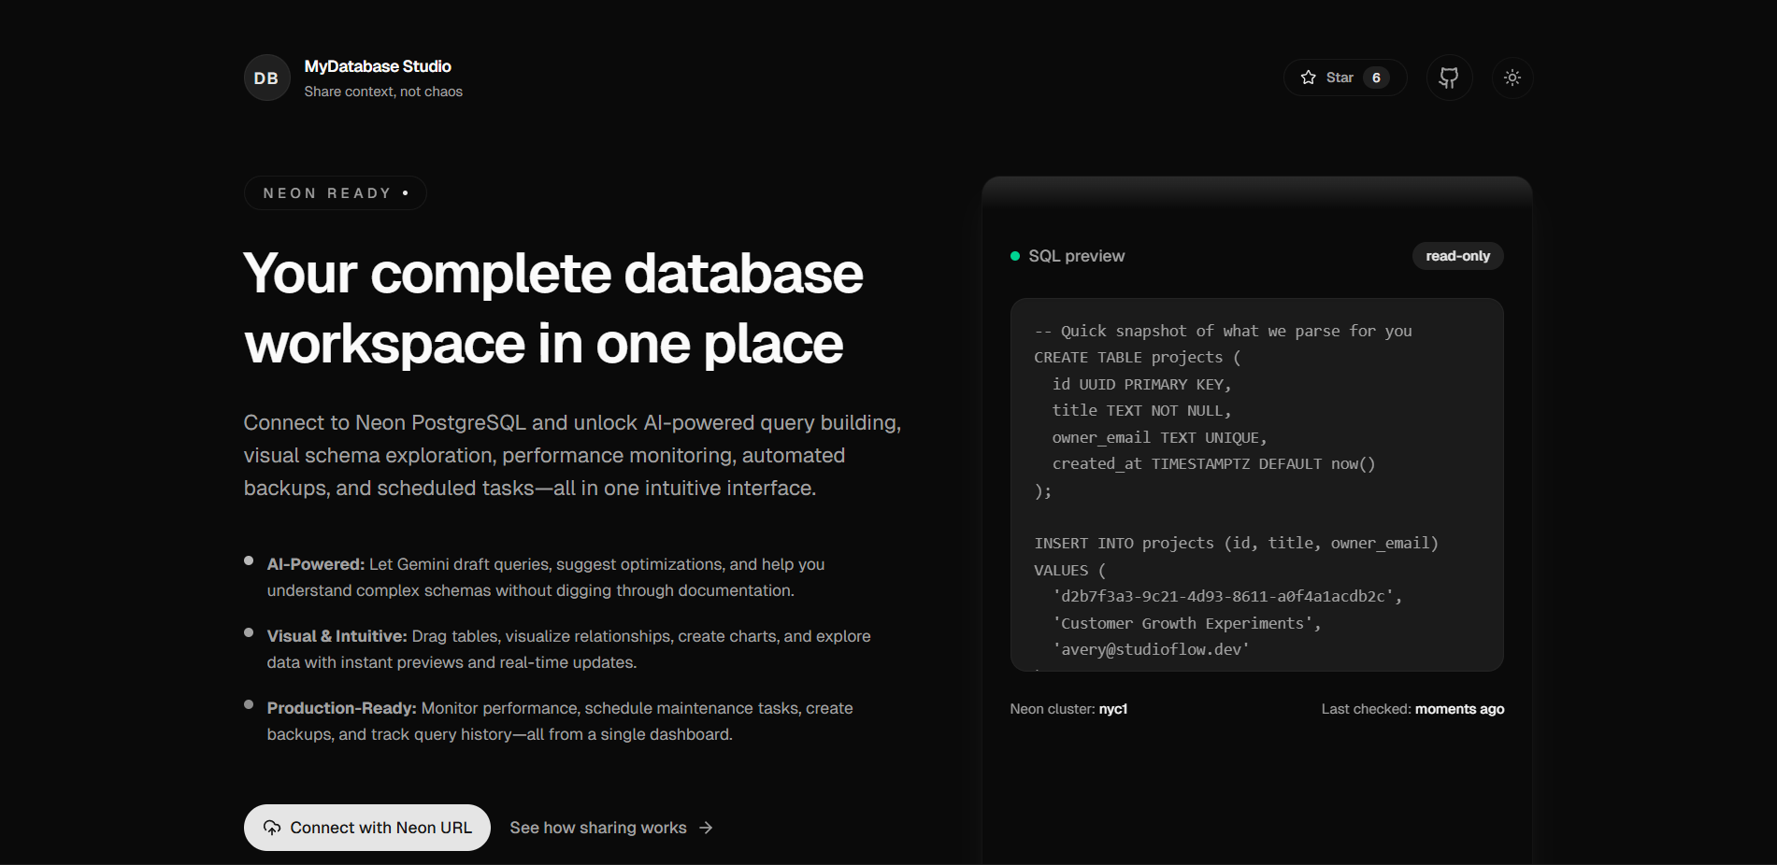Click the Neon cluster nyc1 label
Viewport: 1777px width, 865px height.
coord(1068,709)
